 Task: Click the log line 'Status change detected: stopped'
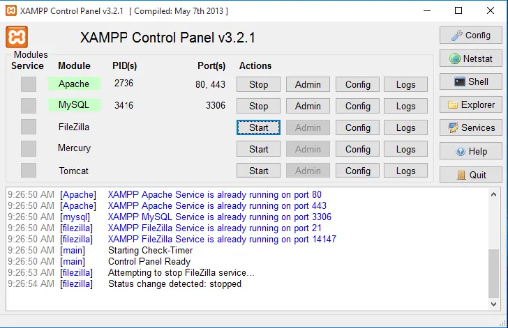(174, 283)
